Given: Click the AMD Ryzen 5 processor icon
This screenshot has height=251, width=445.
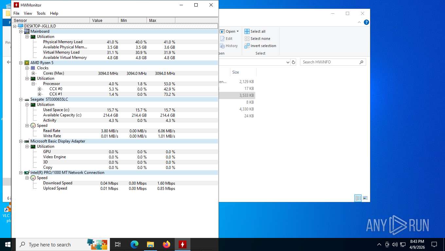Looking at the screenshot, I should click(27, 63).
